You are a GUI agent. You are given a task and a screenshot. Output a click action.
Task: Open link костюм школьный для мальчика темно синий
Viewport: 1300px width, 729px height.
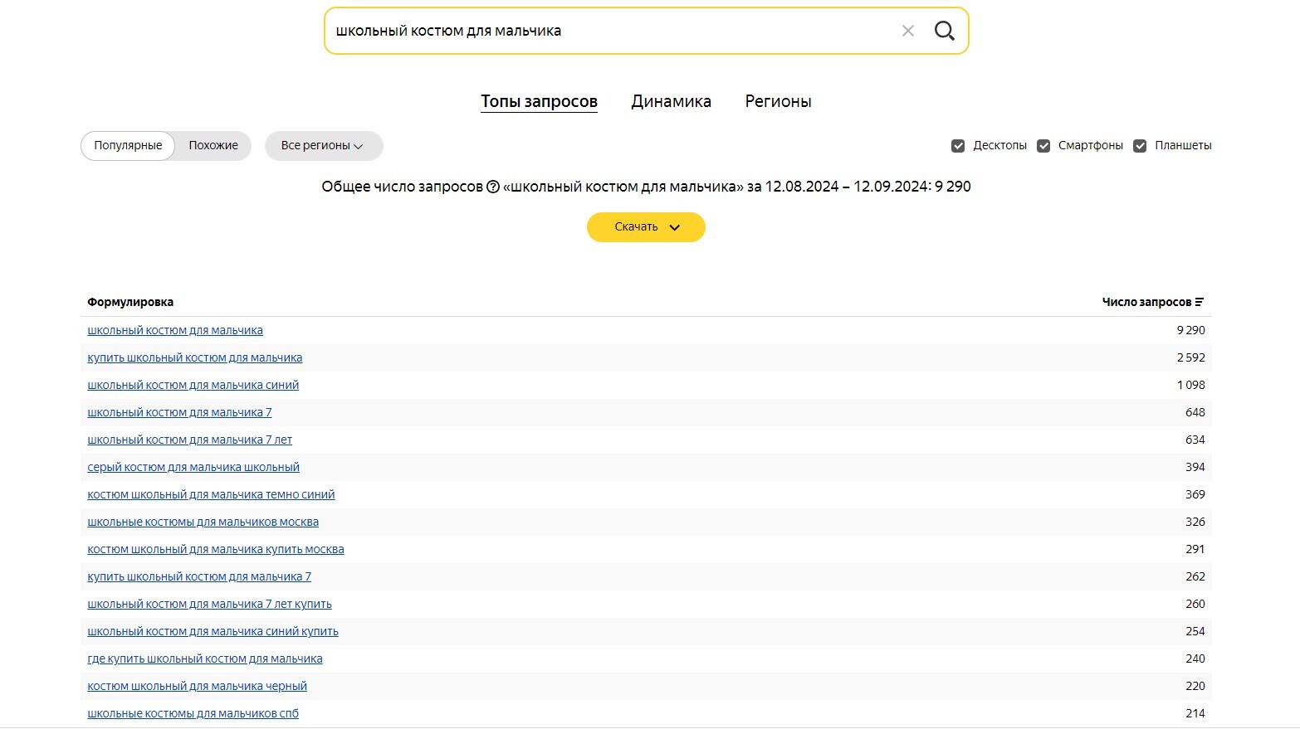211,494
